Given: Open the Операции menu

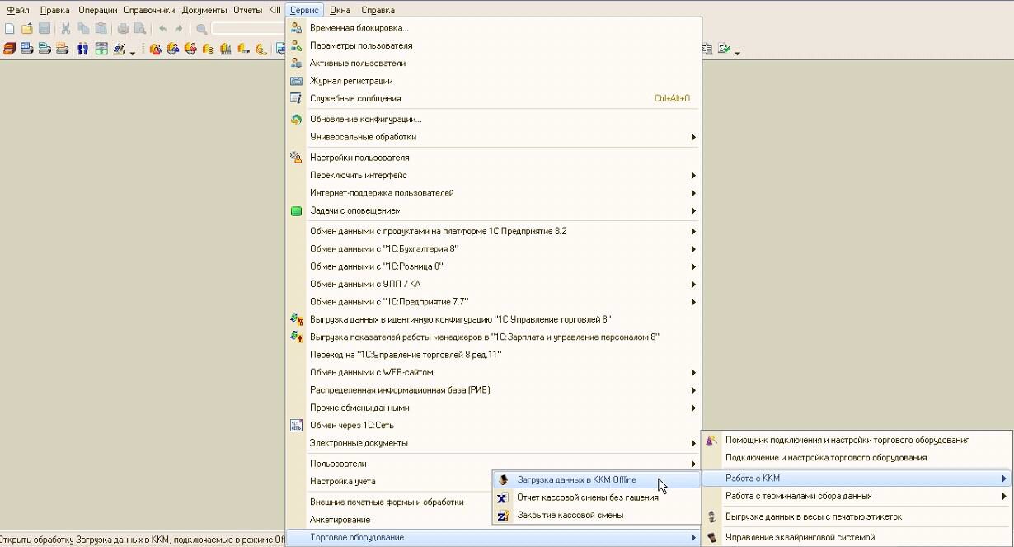Looking at the screenshot, I should (97, 10).
